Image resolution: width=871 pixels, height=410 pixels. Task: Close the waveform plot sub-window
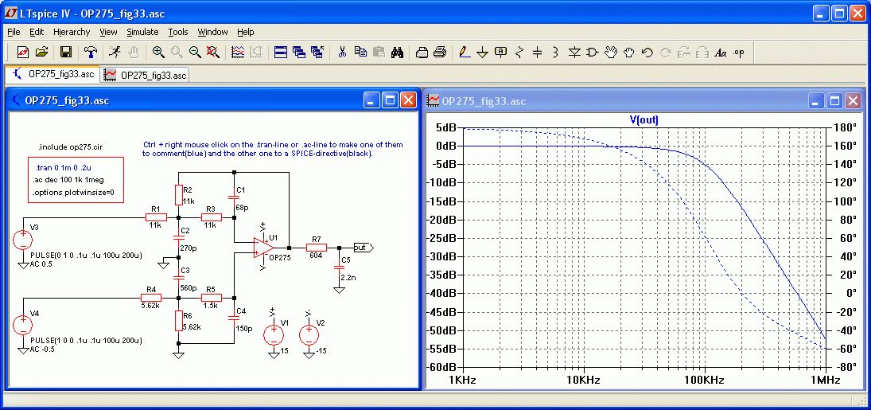[853, 100]
